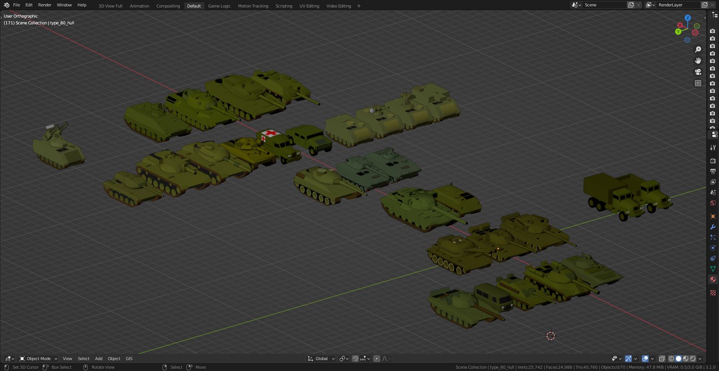Open the Object Constraint properties tab
The width and height of the screenshot is (719, 371).
(713, 258)
